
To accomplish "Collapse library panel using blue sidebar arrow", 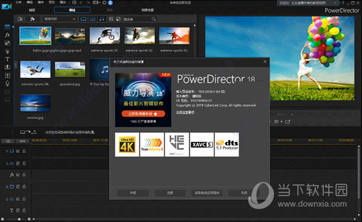I will [x=13, y=27].
